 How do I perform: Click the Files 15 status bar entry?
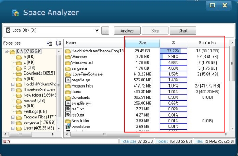click(215, 141)
